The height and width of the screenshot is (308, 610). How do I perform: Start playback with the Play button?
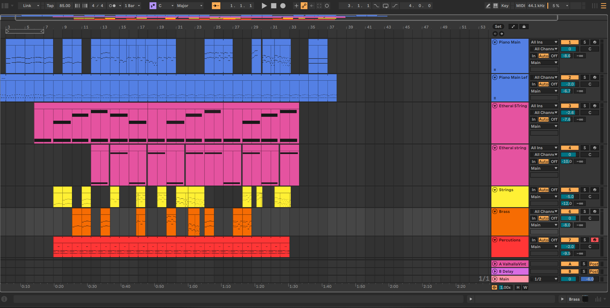pos(264,6)
